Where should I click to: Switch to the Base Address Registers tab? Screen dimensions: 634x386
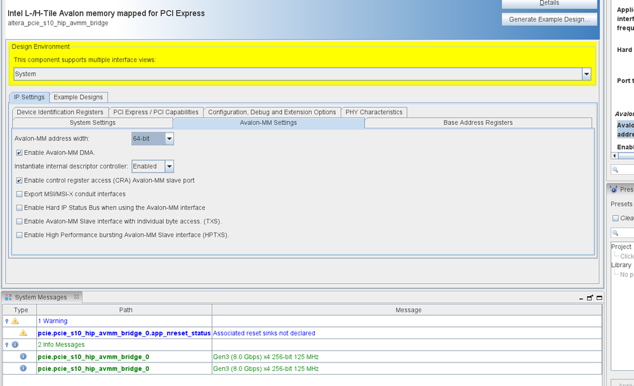point(477,123)
